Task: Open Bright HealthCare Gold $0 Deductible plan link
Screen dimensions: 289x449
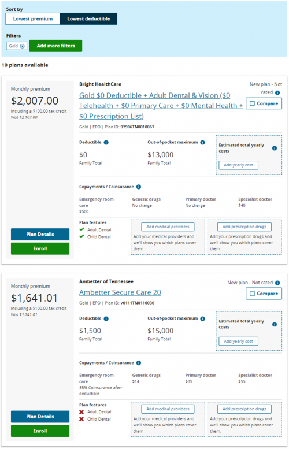Action: click(x=161, y=106)
